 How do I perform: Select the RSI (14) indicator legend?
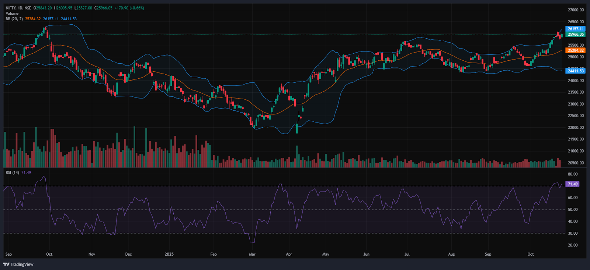[x=13, y=173]
